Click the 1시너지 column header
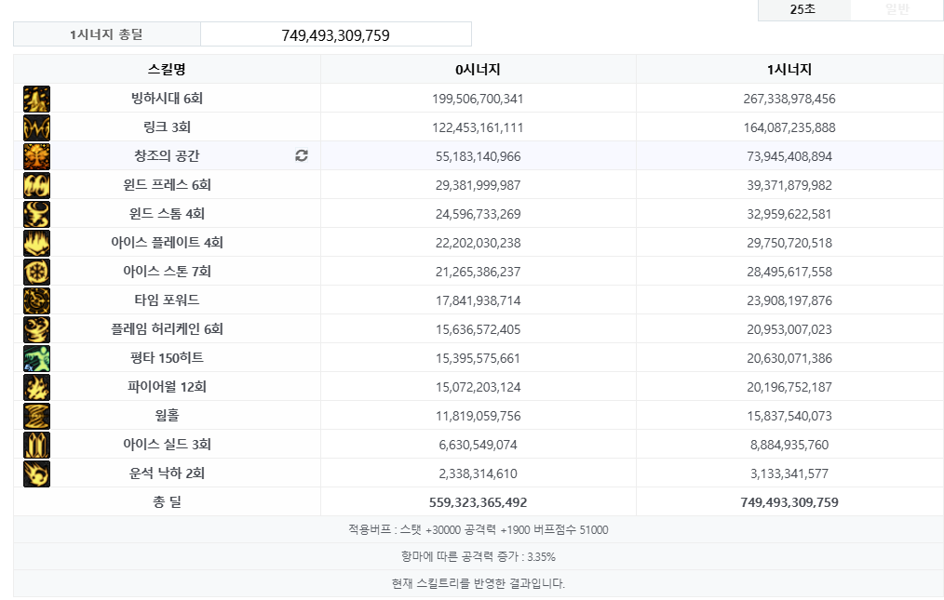 pyautogui.click(x=789, y=70)
